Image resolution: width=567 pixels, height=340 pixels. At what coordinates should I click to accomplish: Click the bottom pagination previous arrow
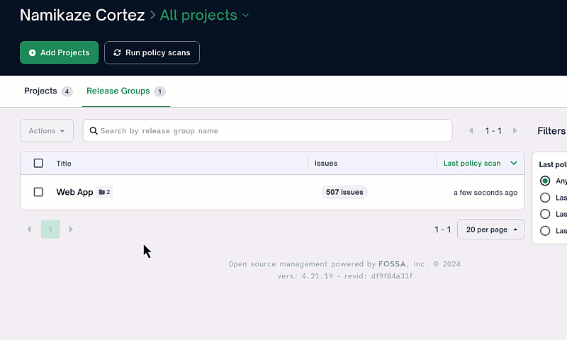[x=29, y=229]
